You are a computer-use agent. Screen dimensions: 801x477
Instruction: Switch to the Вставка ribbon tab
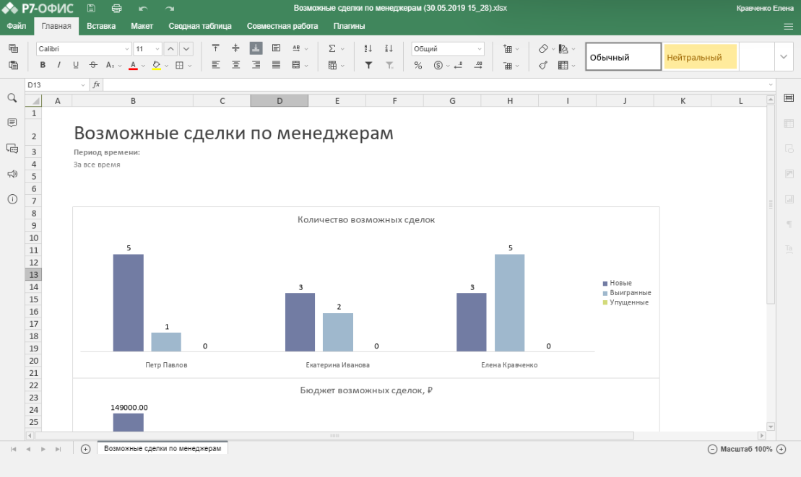[x=100, y=25]
